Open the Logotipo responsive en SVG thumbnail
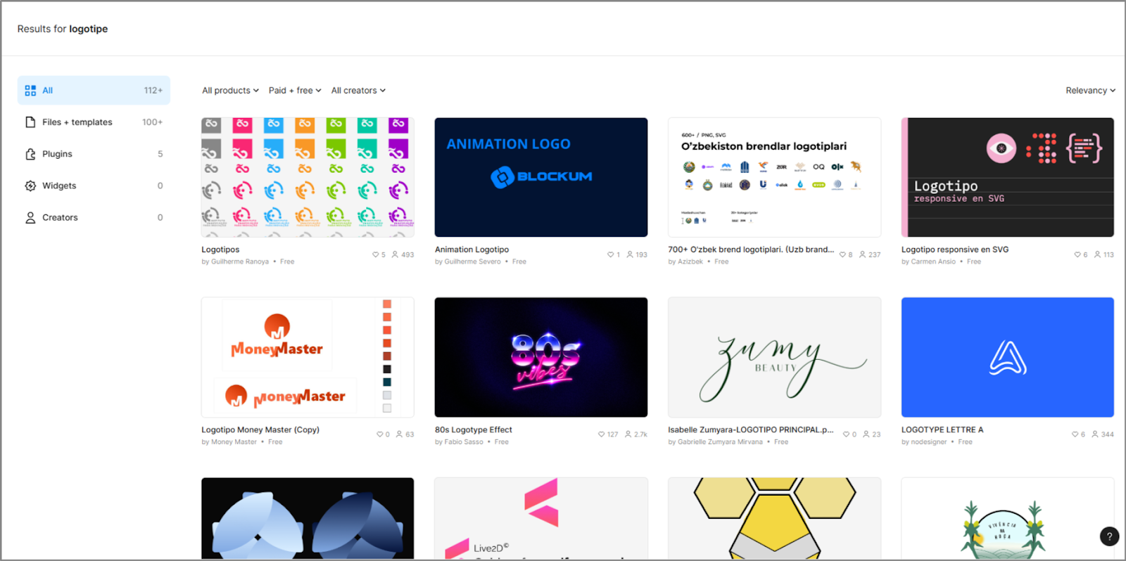 [1007, 177]
